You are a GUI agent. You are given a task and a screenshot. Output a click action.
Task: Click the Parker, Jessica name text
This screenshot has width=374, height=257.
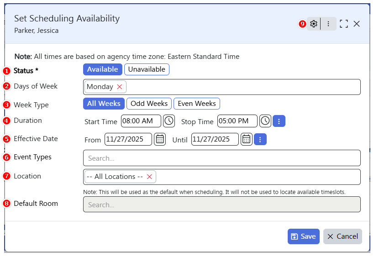point(36,31)
